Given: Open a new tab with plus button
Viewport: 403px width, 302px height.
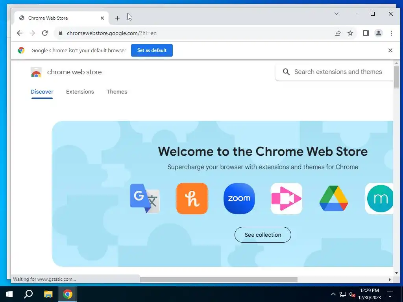Looking at the screenshot, I should tap(117, 18).
